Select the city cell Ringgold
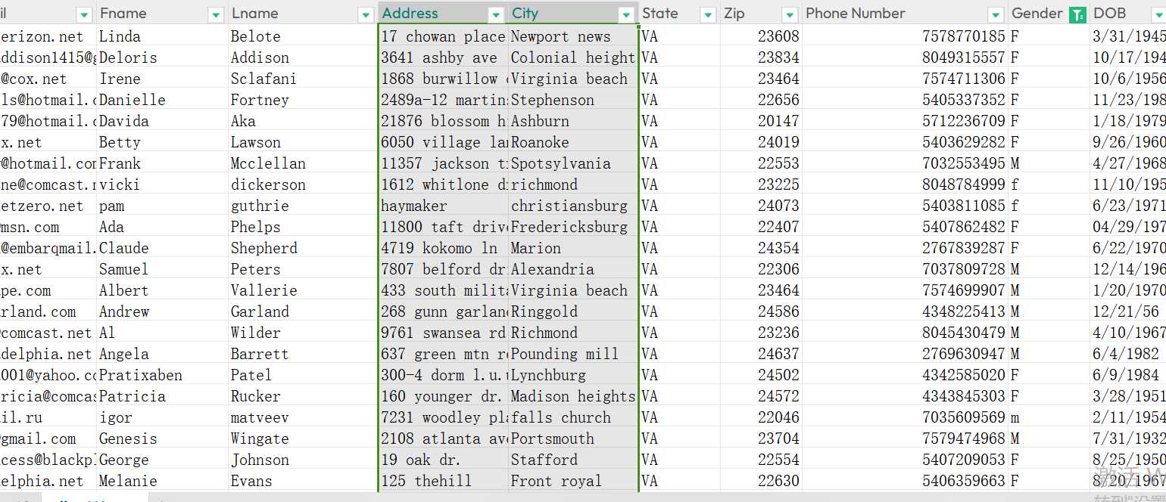 click(573, 311)
